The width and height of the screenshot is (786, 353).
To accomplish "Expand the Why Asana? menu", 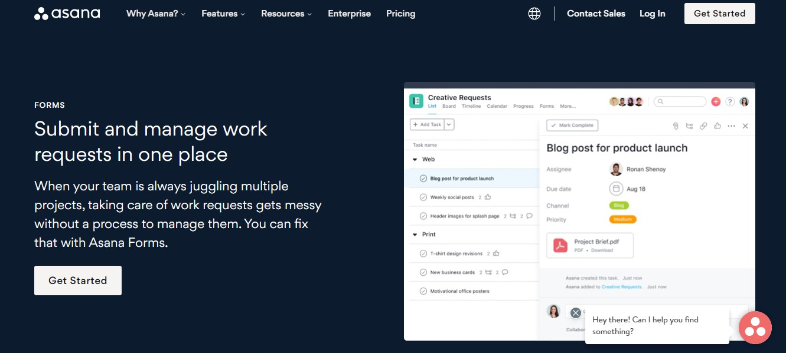I will tap(156, 14).
